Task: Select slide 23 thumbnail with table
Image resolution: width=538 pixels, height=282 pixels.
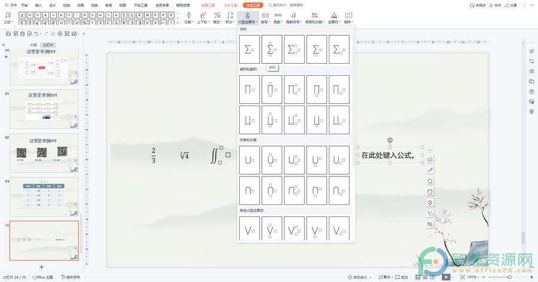Action: (44, 197)
